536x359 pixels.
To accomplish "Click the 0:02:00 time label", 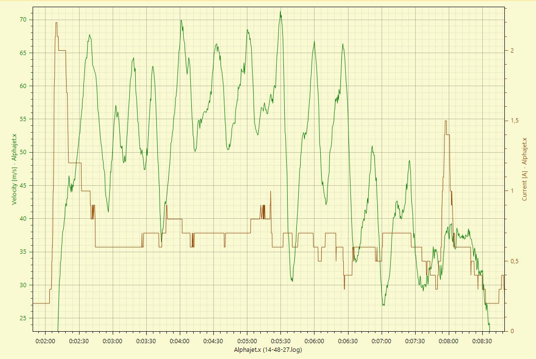I will pos(46,341).
